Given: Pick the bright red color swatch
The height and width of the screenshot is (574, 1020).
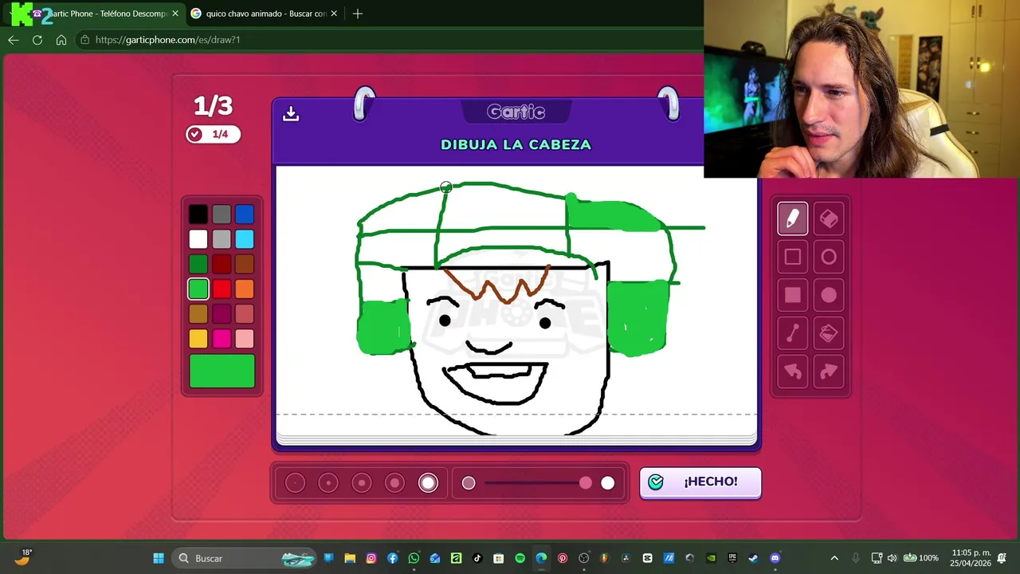Looking at the screenshot, I should (x=222, y=289).
